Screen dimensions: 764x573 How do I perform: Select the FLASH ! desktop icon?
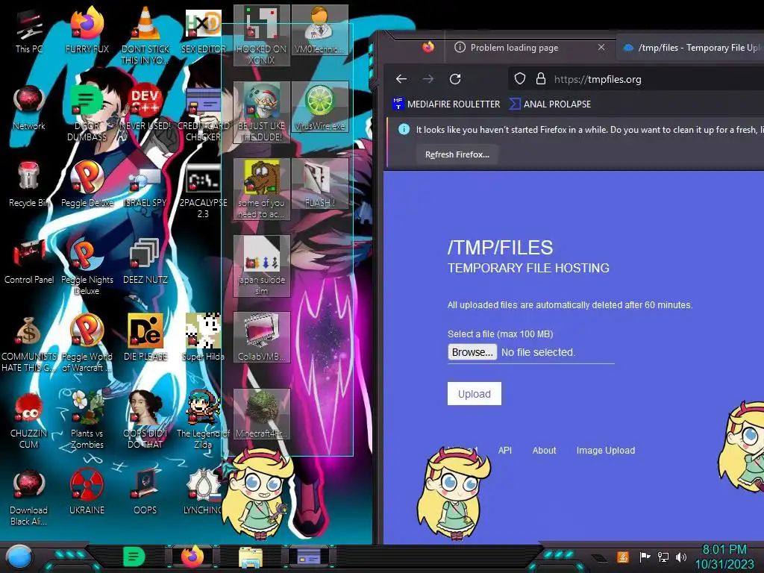tap(319, 184)
